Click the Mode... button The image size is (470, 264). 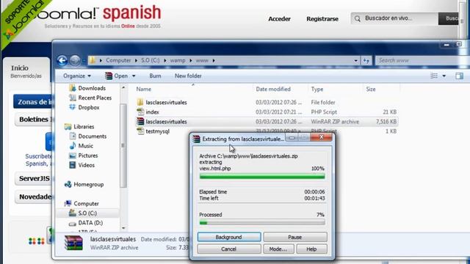[278, 249]
